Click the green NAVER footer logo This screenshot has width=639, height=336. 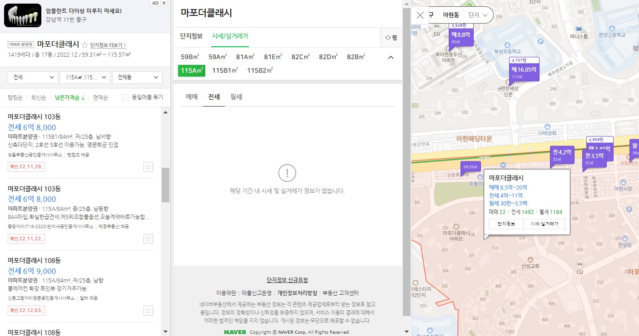click(235, 332)
